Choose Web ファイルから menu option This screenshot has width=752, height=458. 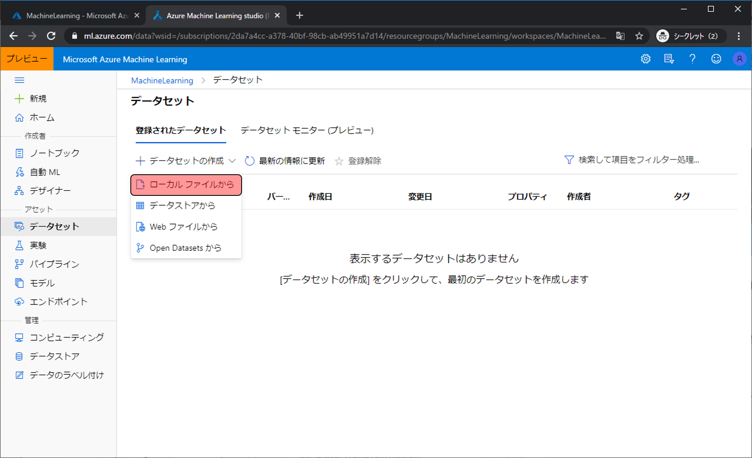click(183, 227)
